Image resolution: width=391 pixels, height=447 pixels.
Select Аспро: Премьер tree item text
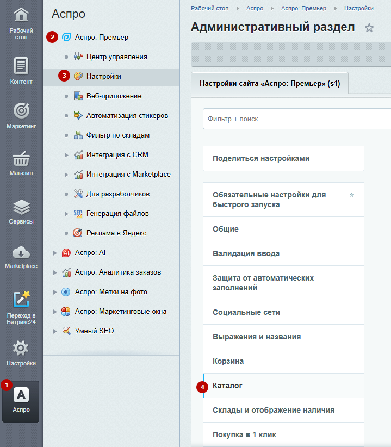102,37
